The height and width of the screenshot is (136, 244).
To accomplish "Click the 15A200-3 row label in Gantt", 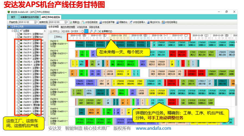I will 58,44.
